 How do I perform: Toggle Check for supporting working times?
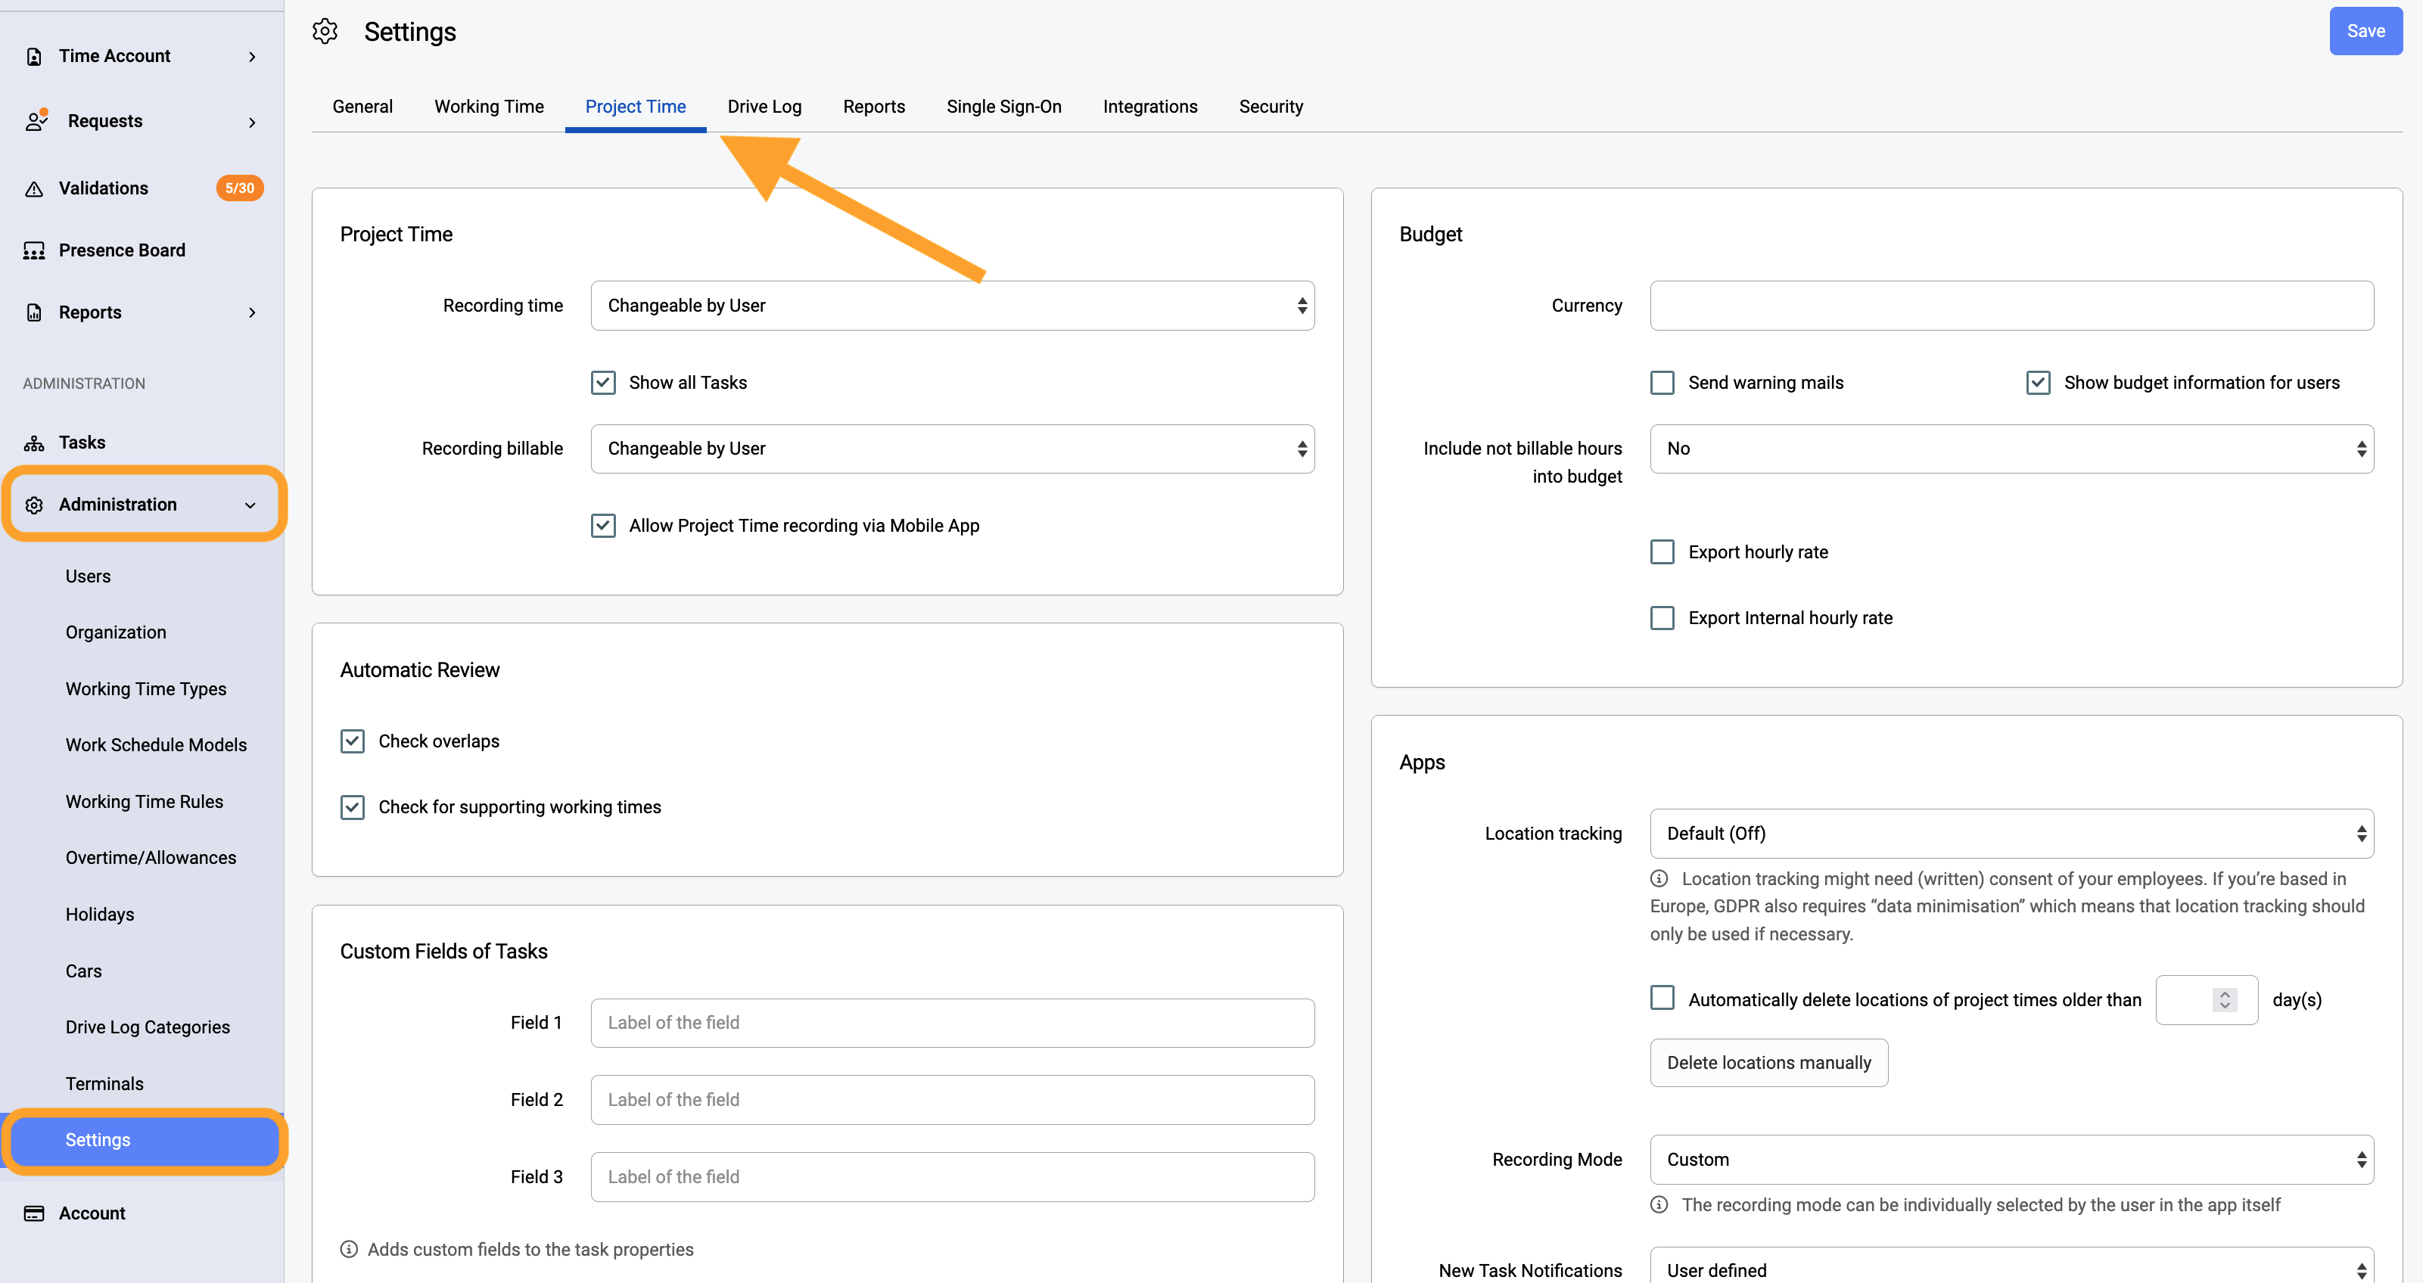click(x=353, y=807)
